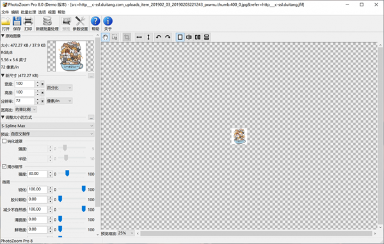
Task: Click the 帮助 question mark icon
Action: click(95, 21)
